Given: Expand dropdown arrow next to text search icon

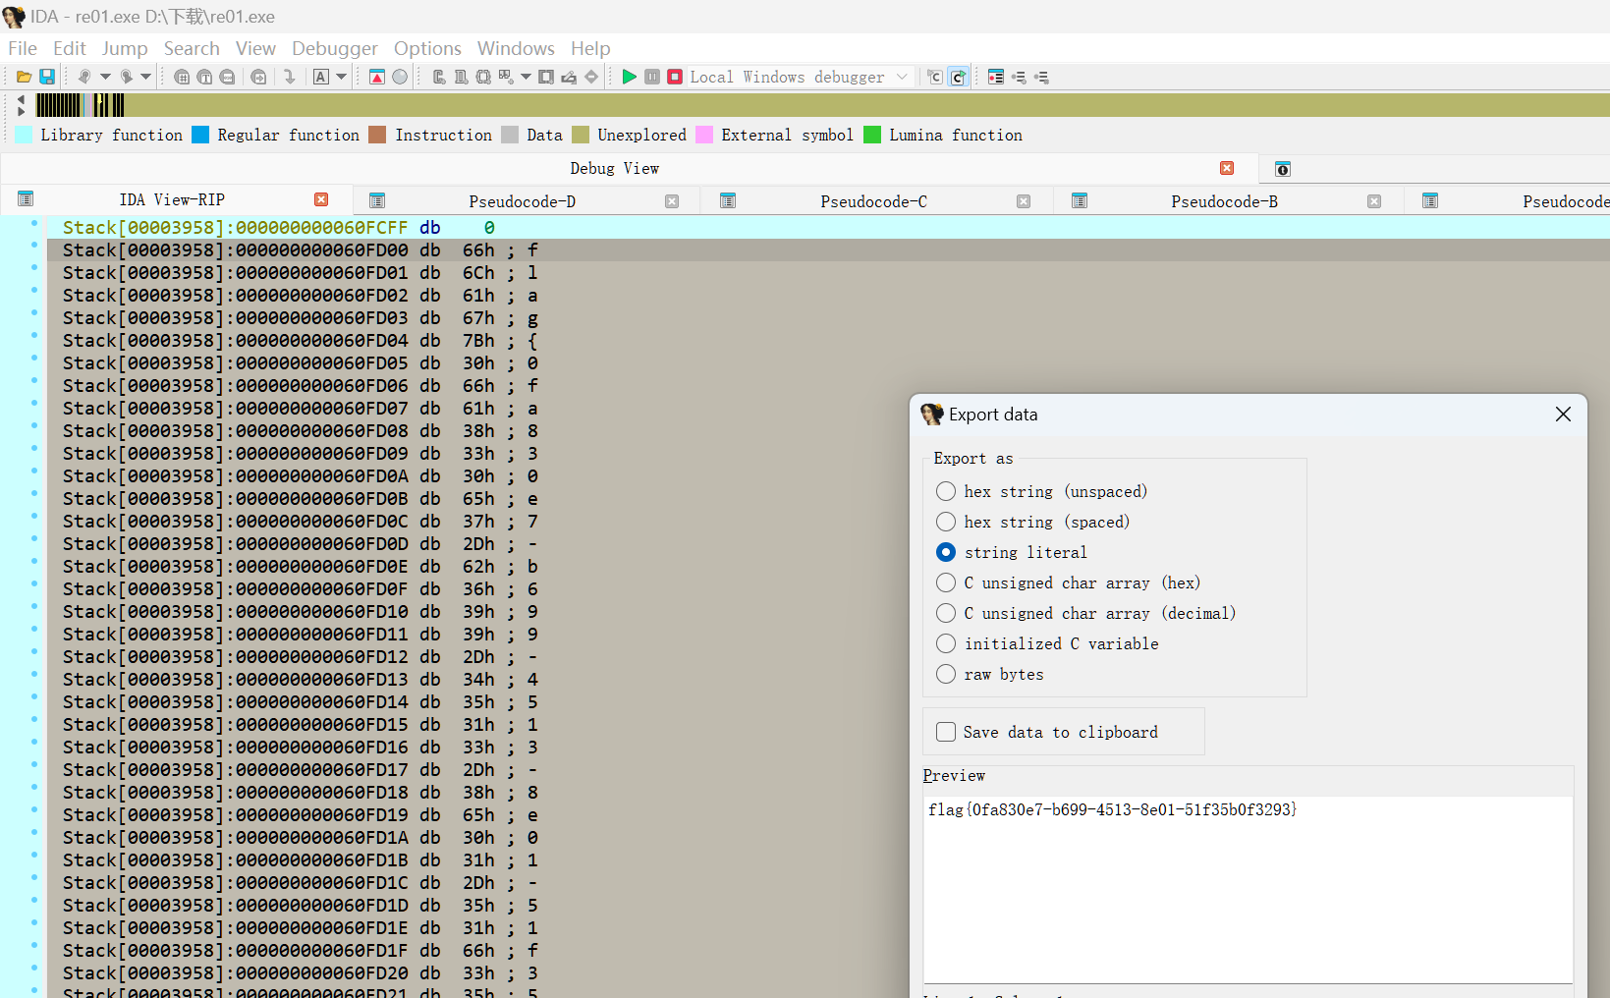Looking at the screenshot, I should 342,77.
